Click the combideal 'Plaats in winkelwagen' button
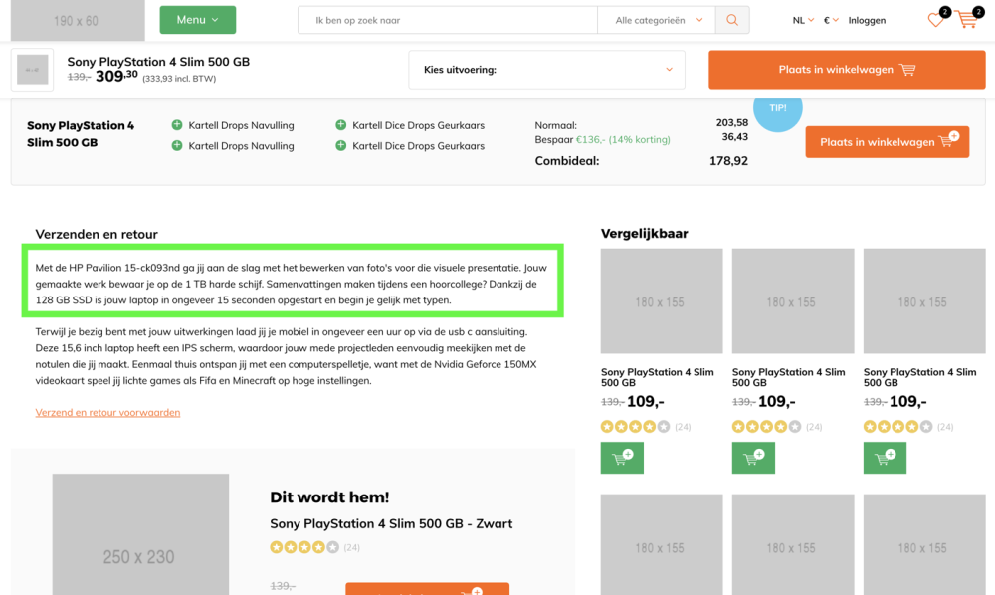 [888, 142]
